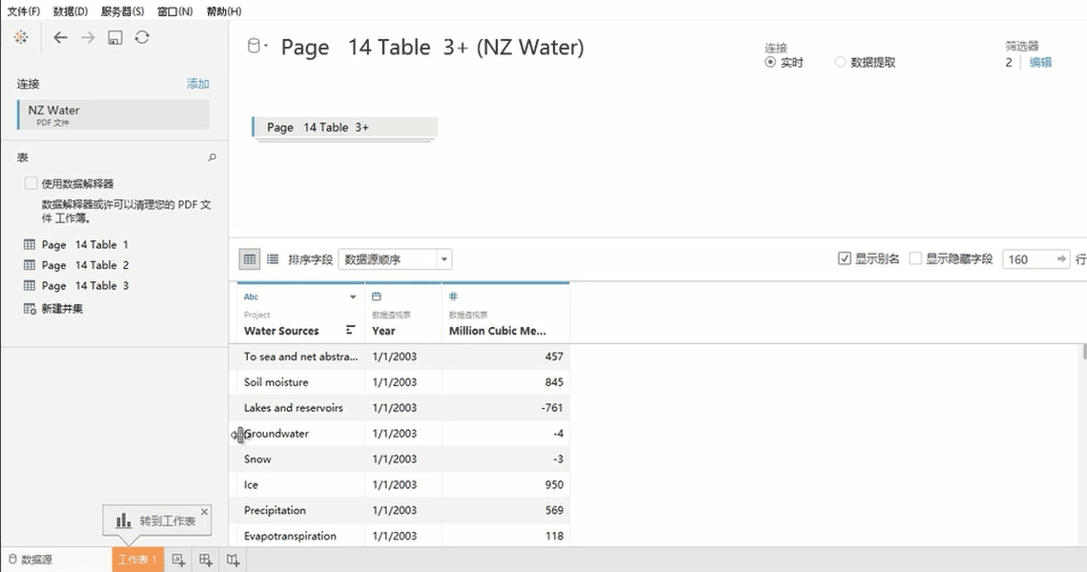Click the 添加 connection link
The height and width of the screenshot is (572, 1087).
click(197, 84)
